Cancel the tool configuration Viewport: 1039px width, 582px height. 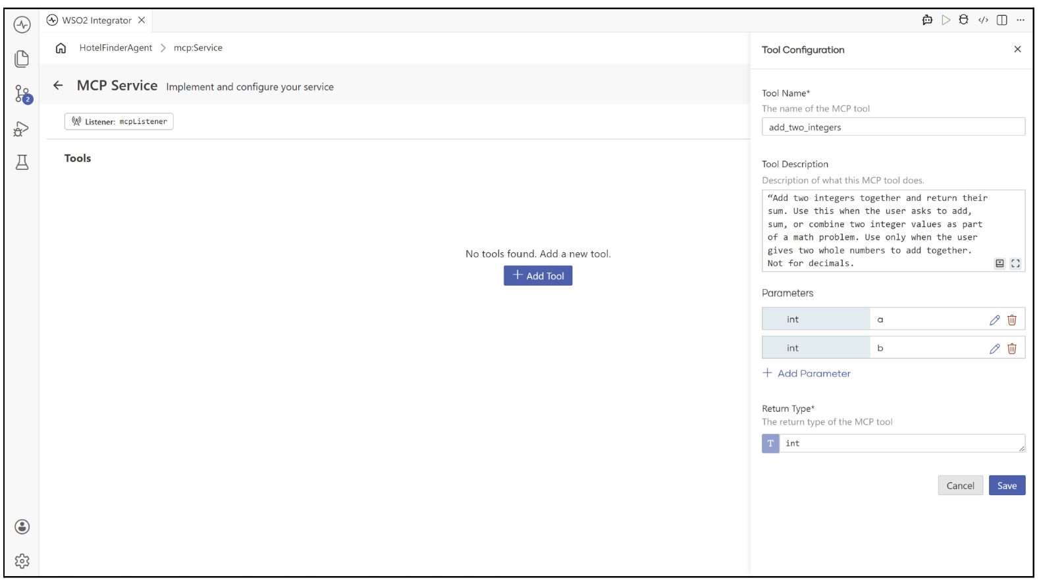[960, 486]
